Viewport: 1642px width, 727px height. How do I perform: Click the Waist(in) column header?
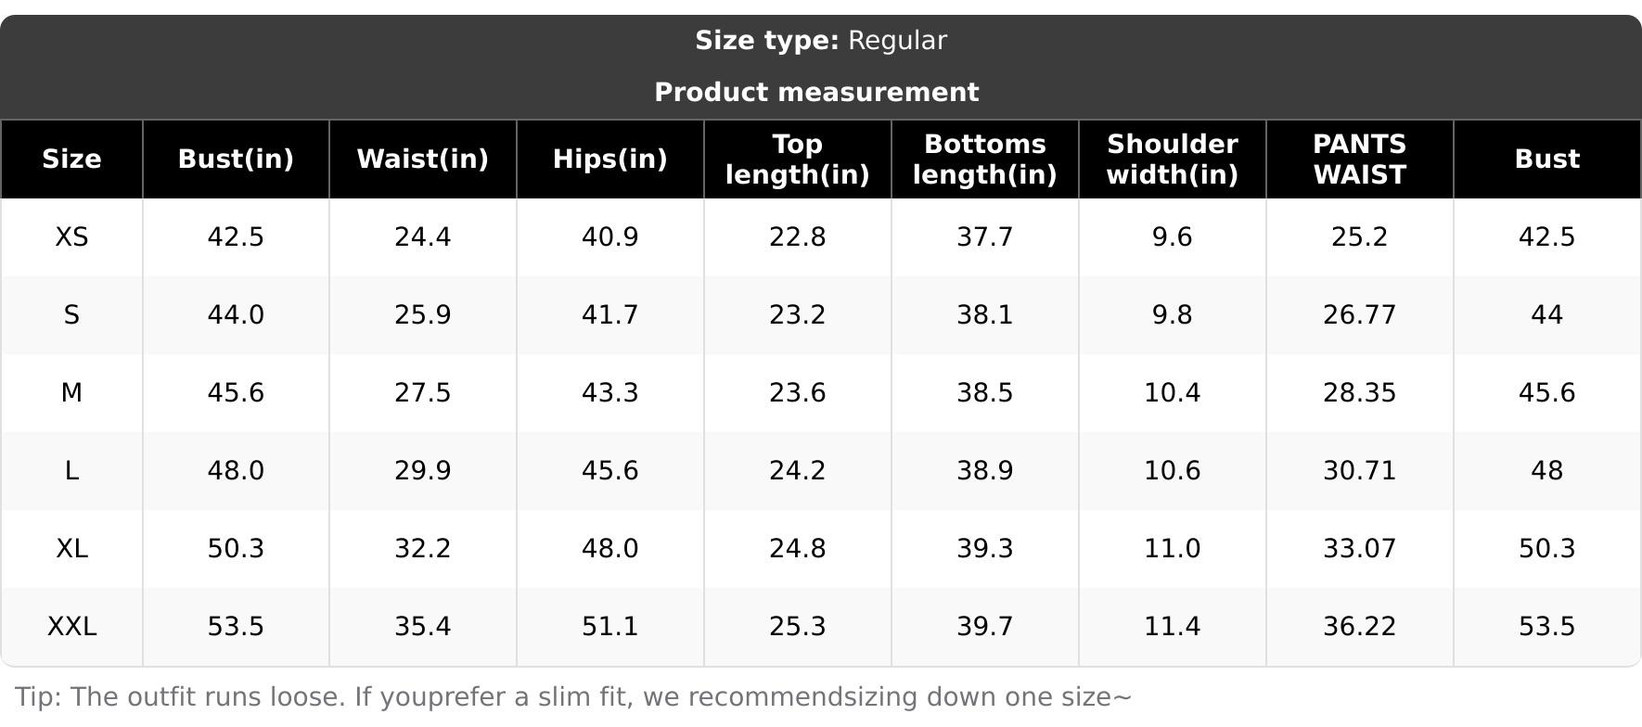coord(423,159)
